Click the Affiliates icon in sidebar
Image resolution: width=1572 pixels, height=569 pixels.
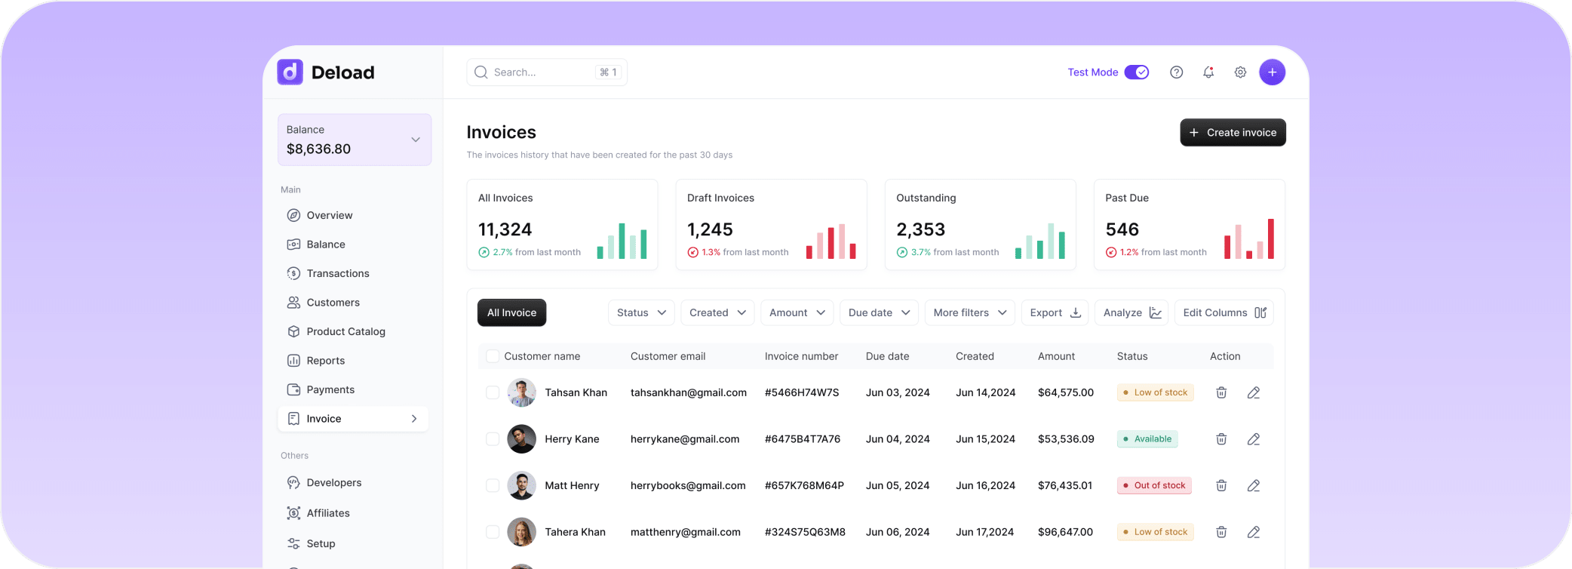pyautogui.click(x=293, y=513)
